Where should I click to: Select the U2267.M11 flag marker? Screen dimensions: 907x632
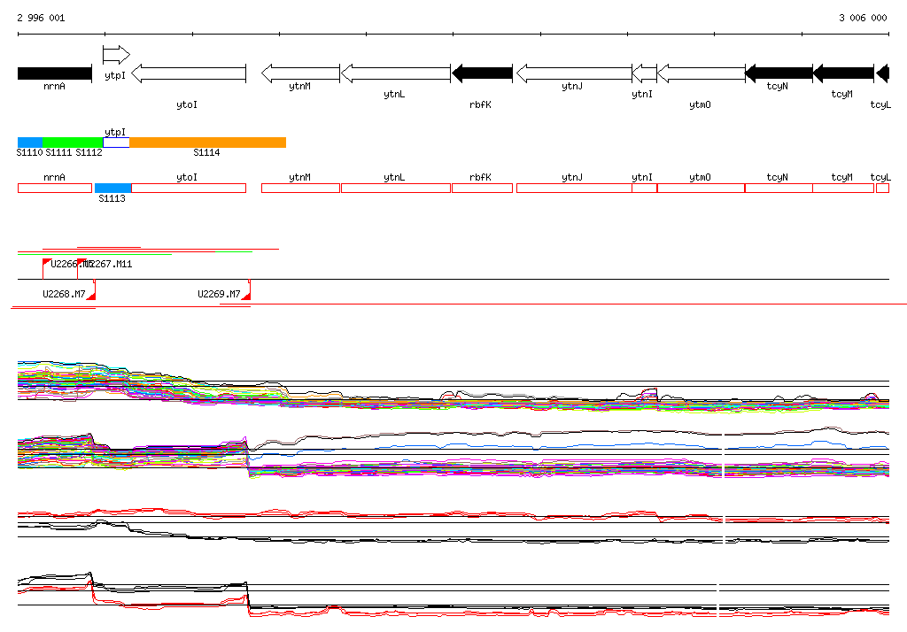click(x=81, y=263)
